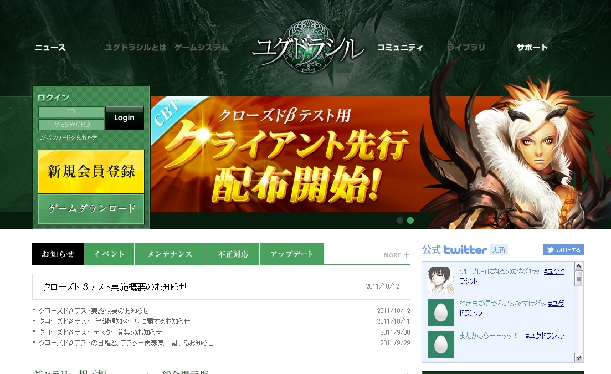Viewport: 611px width, 374px height.
Task: Click the Yggdrasil emblem logo at top center
Action: point(309,47)
